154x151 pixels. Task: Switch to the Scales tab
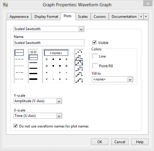(x=83, y=17)
